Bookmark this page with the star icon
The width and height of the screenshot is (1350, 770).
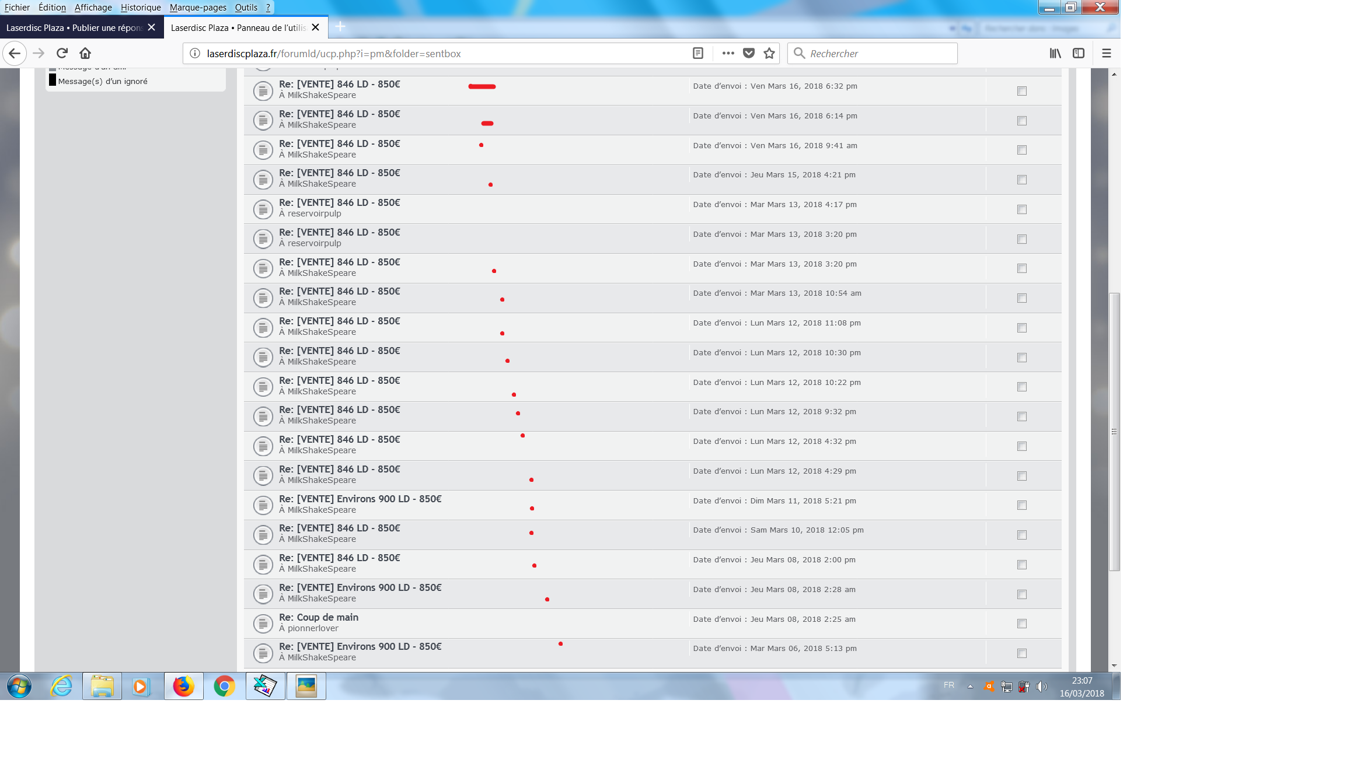click(x=769, y=53)
